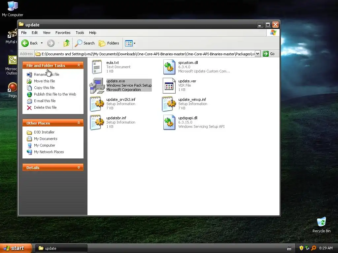
Task: Select the update.exe setup icon
Action: click(x=97, y=85)
